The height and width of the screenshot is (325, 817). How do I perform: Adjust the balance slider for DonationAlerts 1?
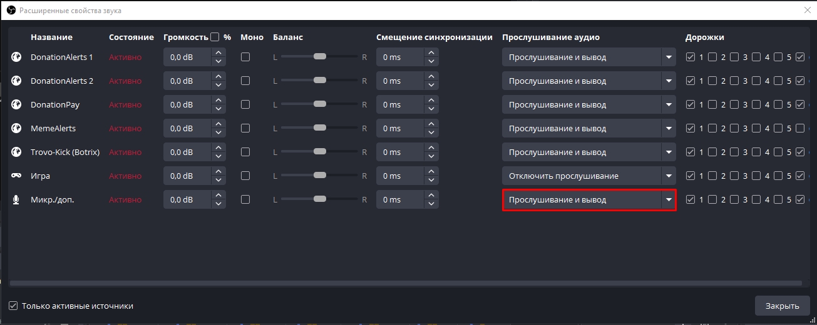[x=319, y=57]
